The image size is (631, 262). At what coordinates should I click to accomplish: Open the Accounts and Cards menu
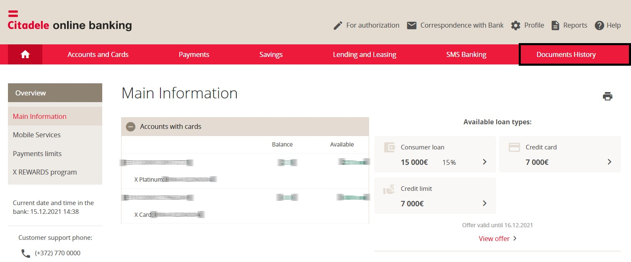(98, 54)
